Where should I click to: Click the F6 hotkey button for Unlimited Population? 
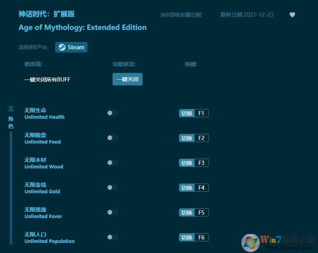click(x=193, y=237)
